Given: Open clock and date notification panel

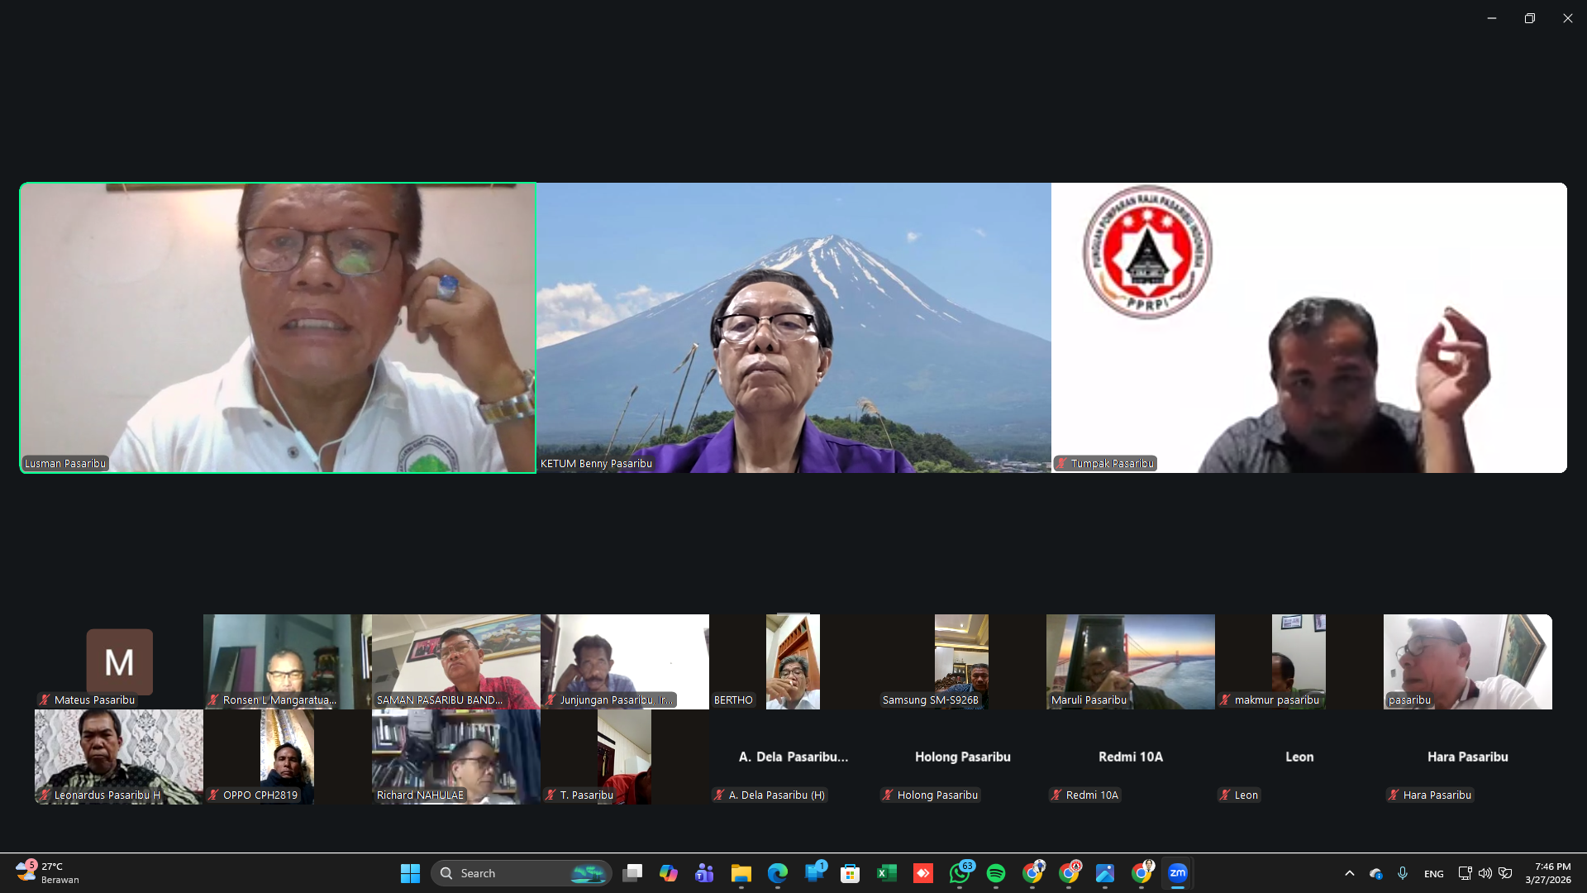Looking at the screenshot, I should [1547, 873].
